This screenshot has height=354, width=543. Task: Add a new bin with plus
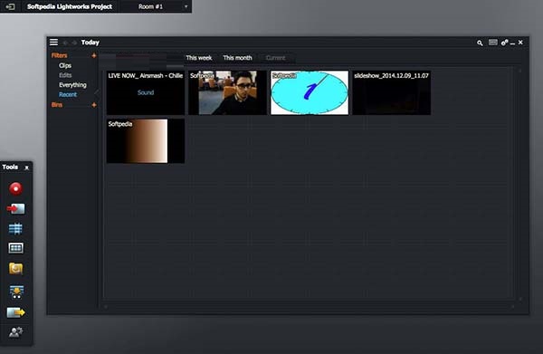tap(94, 105)
